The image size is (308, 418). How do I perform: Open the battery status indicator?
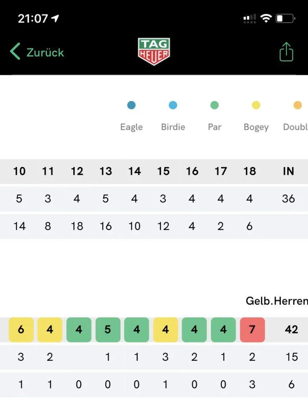[x=285, y=18]
